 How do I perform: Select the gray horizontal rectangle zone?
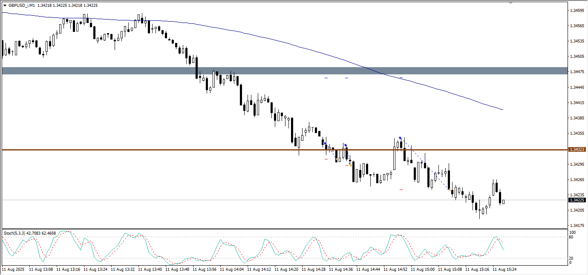[x=128, y=71]
